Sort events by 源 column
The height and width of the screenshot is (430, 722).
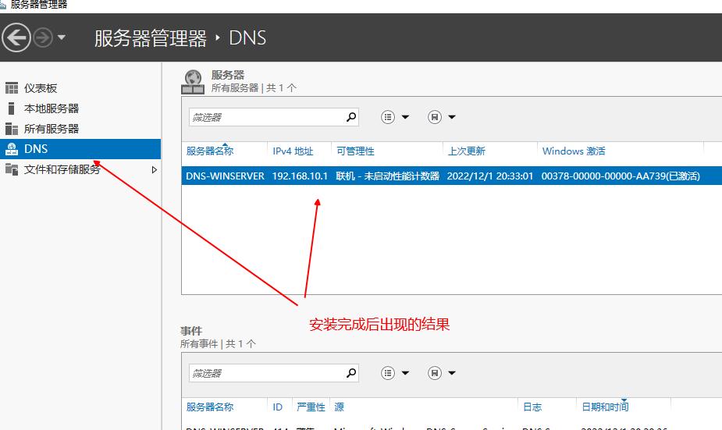tap(340, 407)
